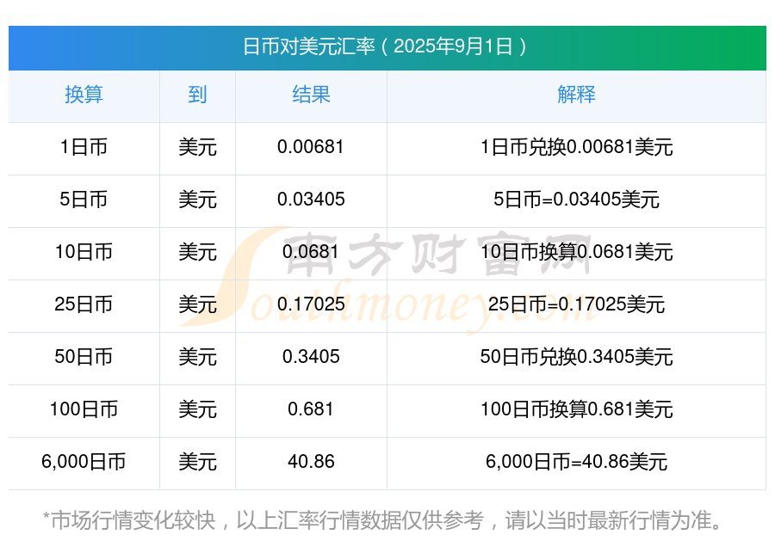Select the result value 0.3405
775x547 pixels.
[311, 356]
